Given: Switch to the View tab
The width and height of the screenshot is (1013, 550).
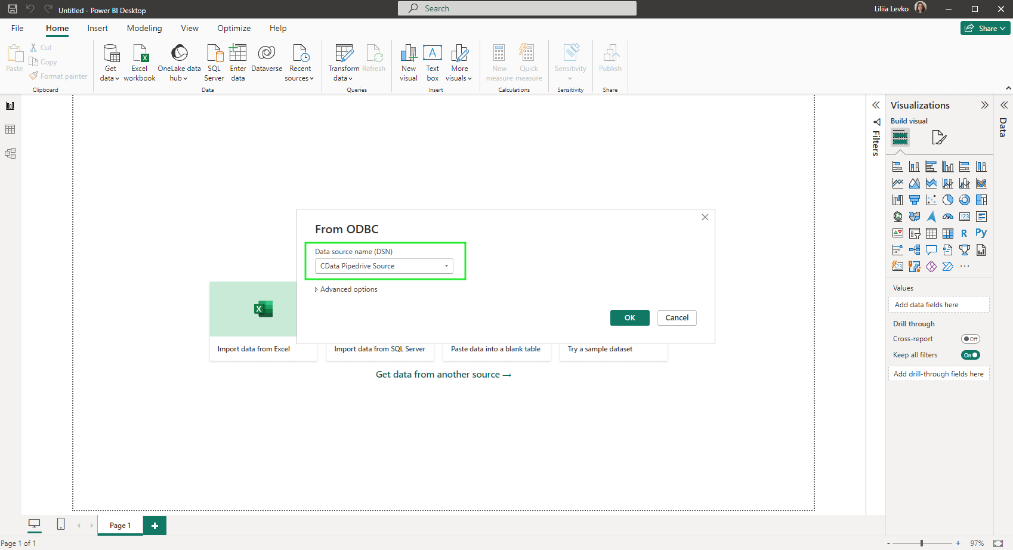Looking at the screenshot, I should [190, 28].
